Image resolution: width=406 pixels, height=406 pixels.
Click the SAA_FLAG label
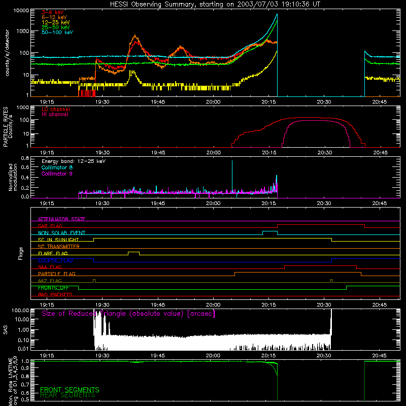click(x=50, y=267)
